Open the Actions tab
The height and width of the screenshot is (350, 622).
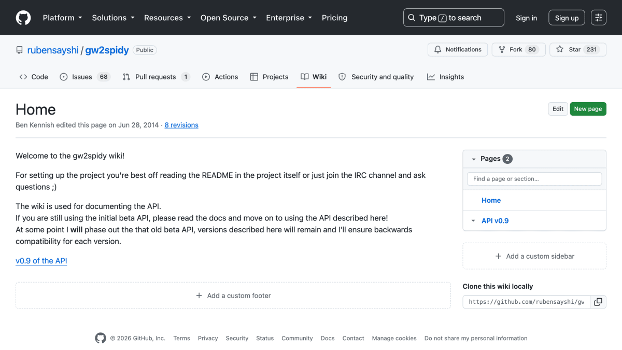(x=220, y=77)
